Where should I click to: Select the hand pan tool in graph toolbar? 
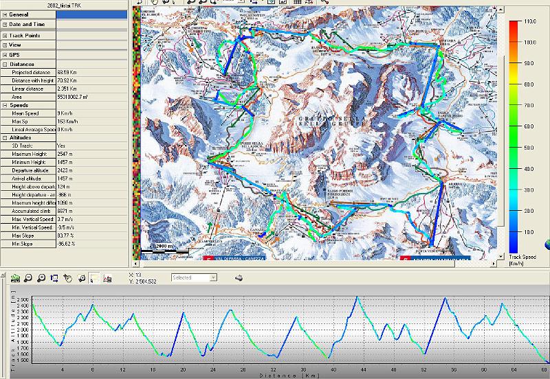pos(67,279)
